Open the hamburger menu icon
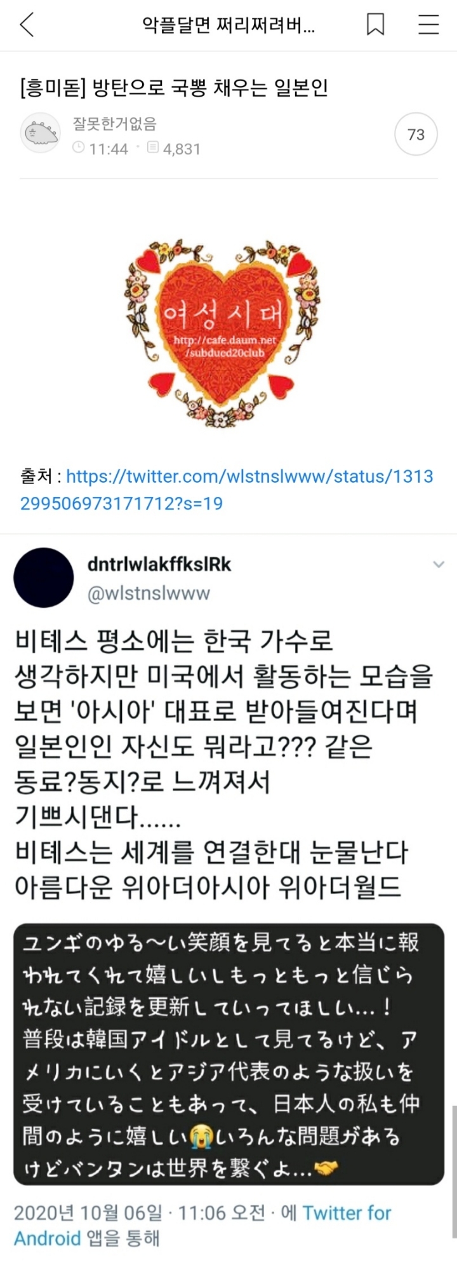Viewport: 457px width, 1277px height. click(x=428, y=25)
